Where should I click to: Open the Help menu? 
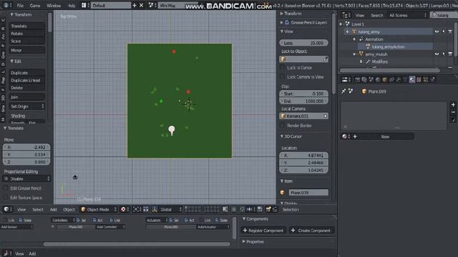pyautogui.click(x=72, y=5)
